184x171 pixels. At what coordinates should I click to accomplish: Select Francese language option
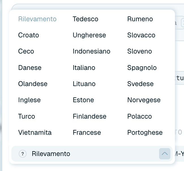click(87, 132)
